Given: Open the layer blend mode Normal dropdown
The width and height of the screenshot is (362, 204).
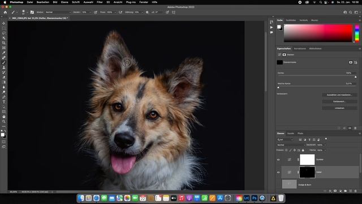Looking at the screenshot, I should 291,145.
